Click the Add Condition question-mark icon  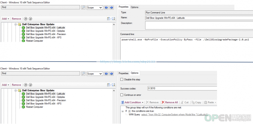123,102
